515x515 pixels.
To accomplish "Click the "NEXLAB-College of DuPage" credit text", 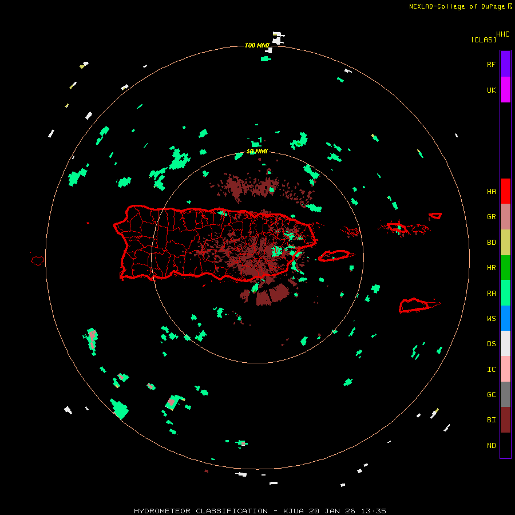I will [457, 6].
